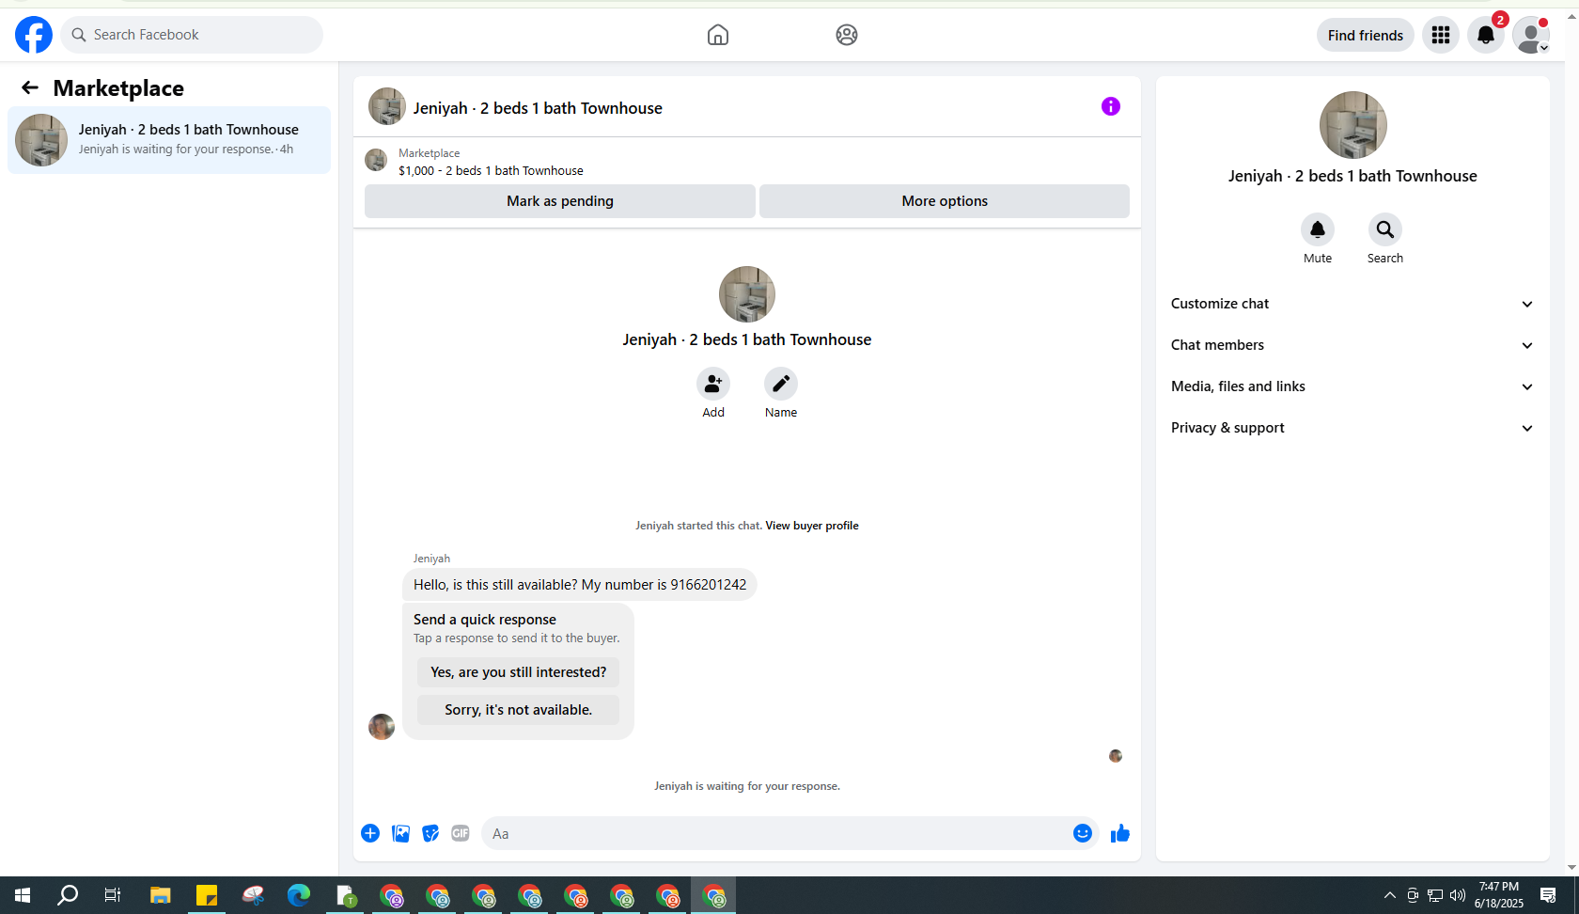
Task: Click the Name pencil icon
Action: [781, 384]
